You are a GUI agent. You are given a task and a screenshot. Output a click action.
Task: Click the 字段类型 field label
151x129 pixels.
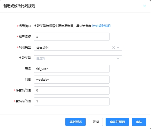click(x=25, y=58)
